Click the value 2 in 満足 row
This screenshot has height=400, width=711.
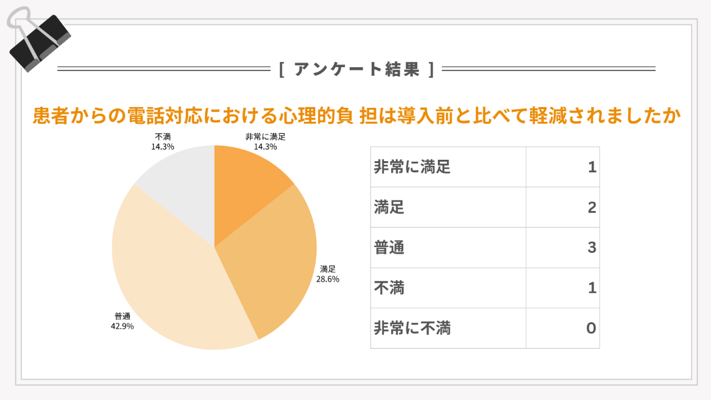click(x=591, y=208)
